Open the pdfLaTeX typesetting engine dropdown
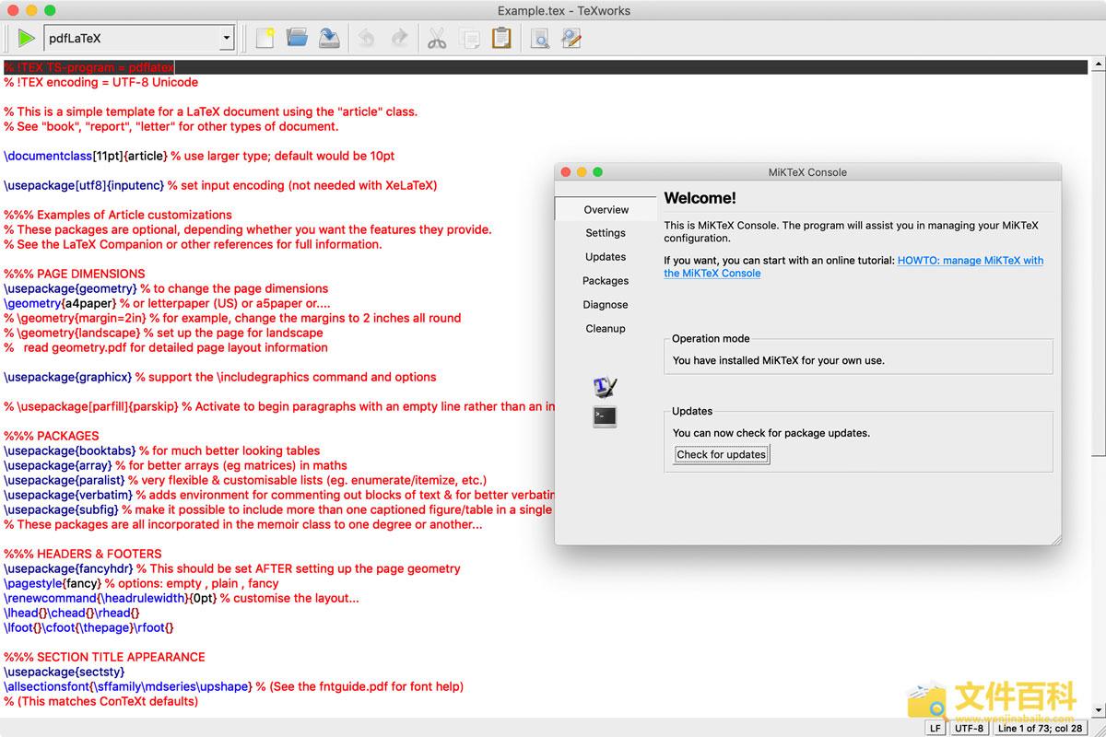This screenshot has width=1106, height=737. tap(139, 39)
